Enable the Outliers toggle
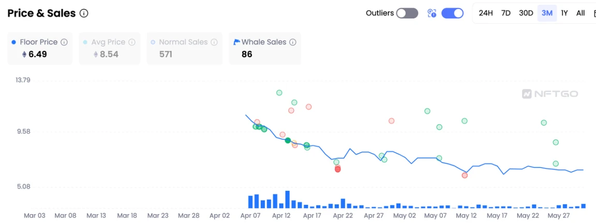This screenshot has height=223, width=596. 407,13
